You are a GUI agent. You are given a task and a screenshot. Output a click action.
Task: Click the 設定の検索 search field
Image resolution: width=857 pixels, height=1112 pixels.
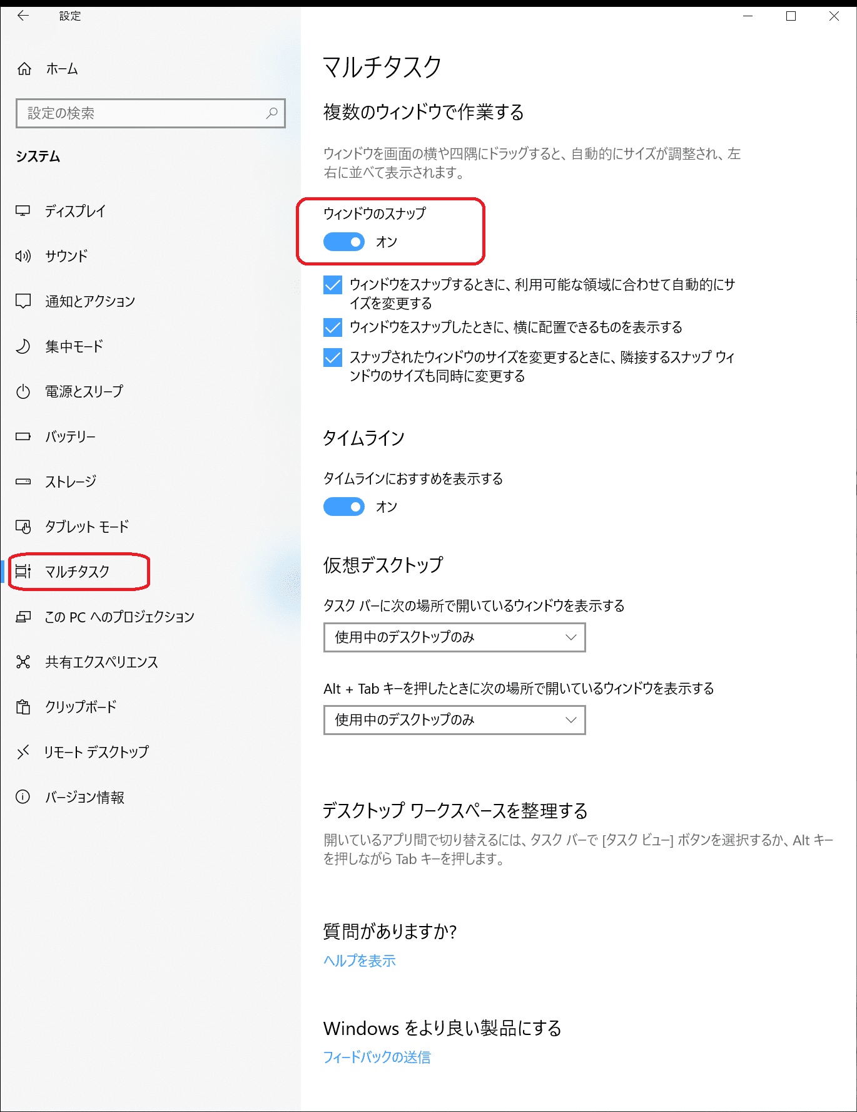pyautogui.click(x=151, y=113)
